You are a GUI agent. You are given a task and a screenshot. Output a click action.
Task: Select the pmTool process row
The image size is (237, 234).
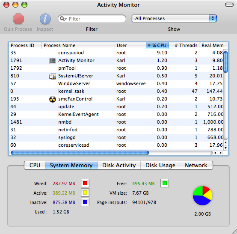[x=116, y=68]
